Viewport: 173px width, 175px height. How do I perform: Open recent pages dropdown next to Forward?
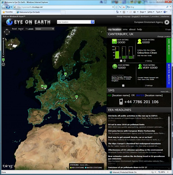[11, 7]
